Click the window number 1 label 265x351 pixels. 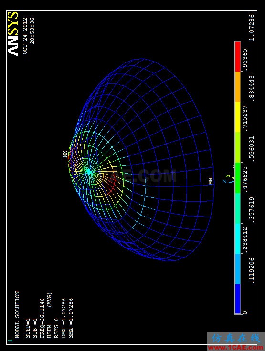[10, 341]
